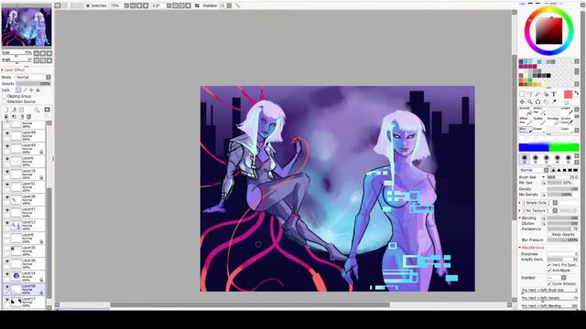Screen dimensions: 586x329
Task: Select the rectangular selection tool
Action: (522, 94)
